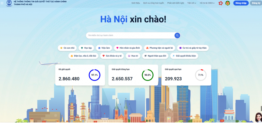The image size is (262, 123).
Task: Select the Học tập category
Action: point(86,48)
